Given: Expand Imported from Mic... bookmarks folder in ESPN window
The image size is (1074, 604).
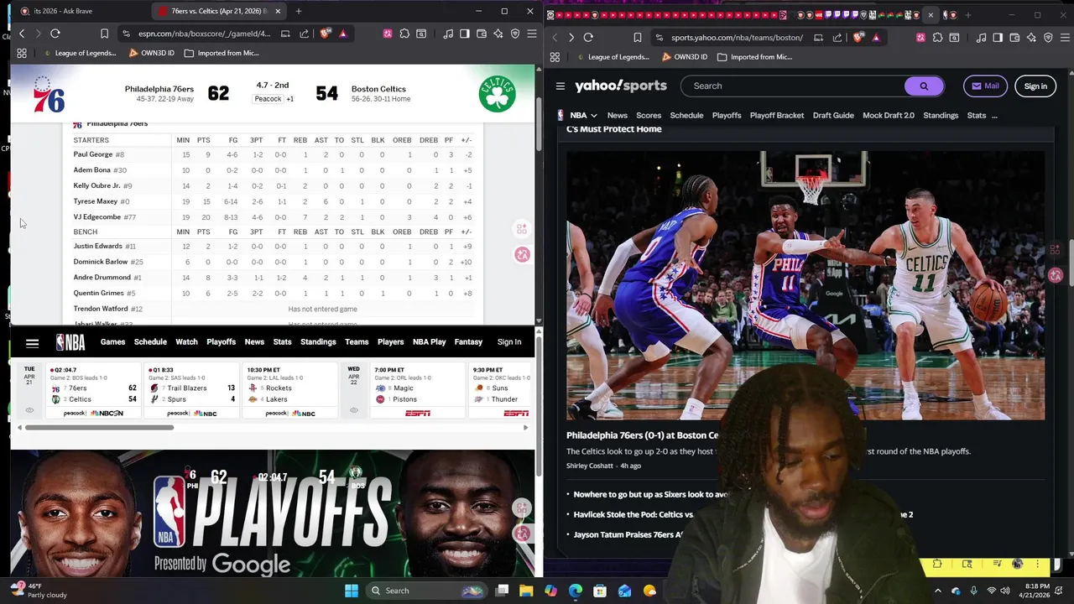Looking at the screenshot, I should [222, 53].
